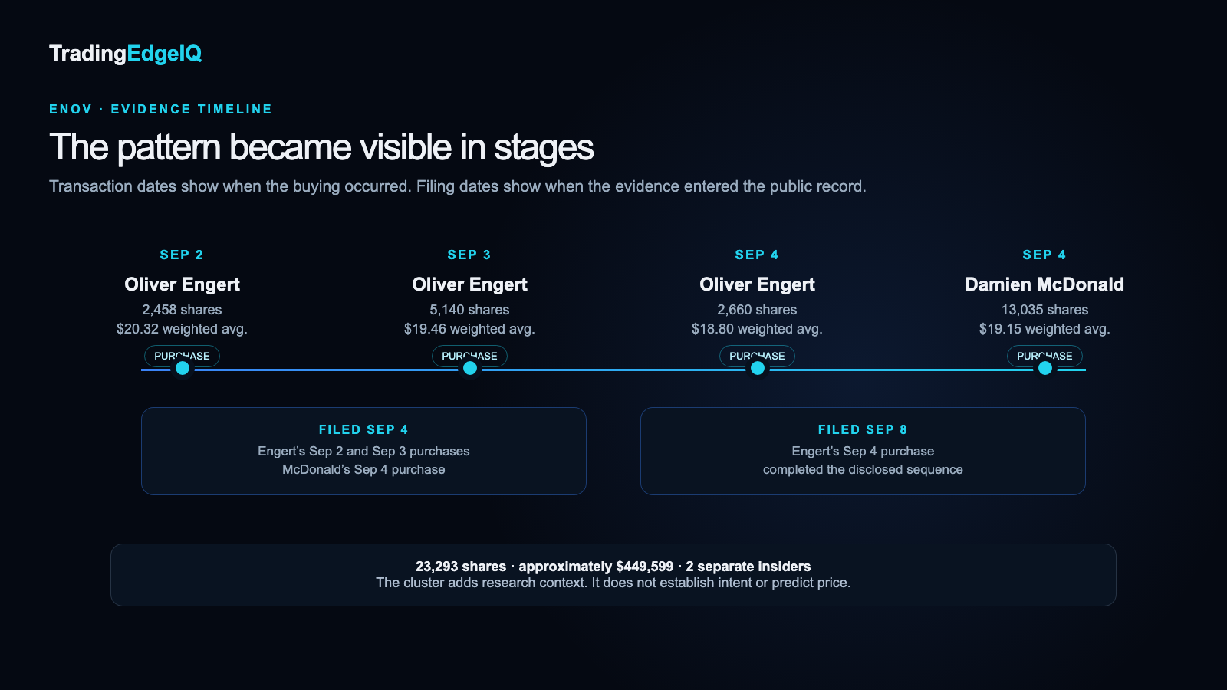Click Oliver Engert name under SEP 2
1227x690 pixels.
click(182, 284)
